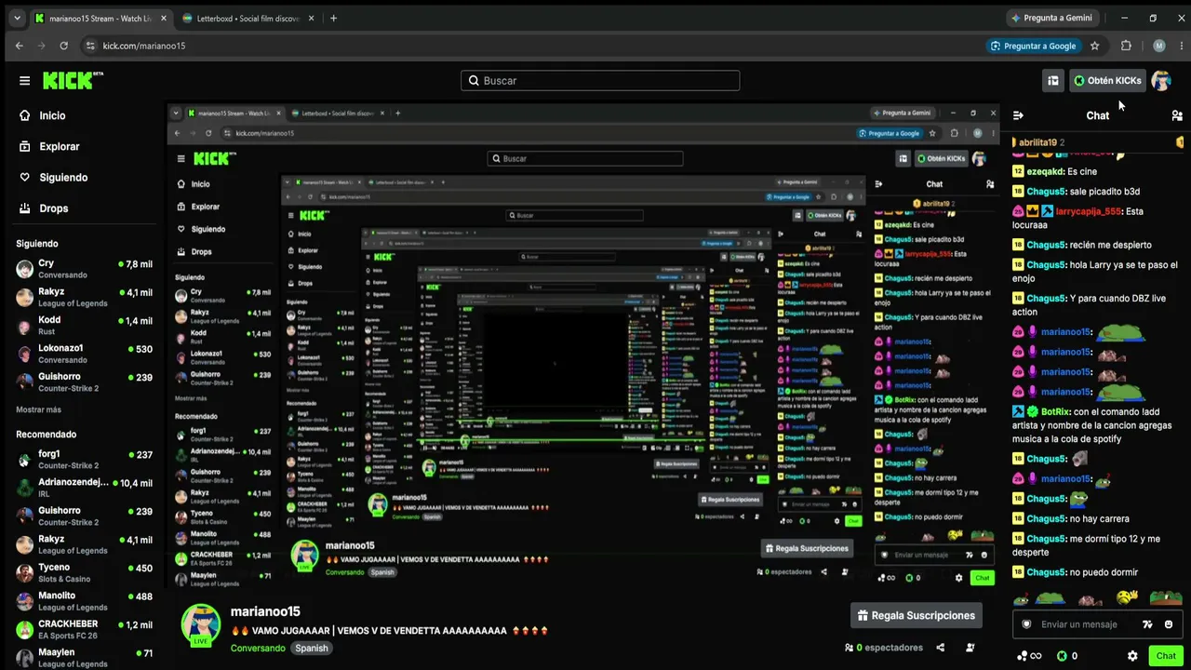Click the Buscar search field

600,80
